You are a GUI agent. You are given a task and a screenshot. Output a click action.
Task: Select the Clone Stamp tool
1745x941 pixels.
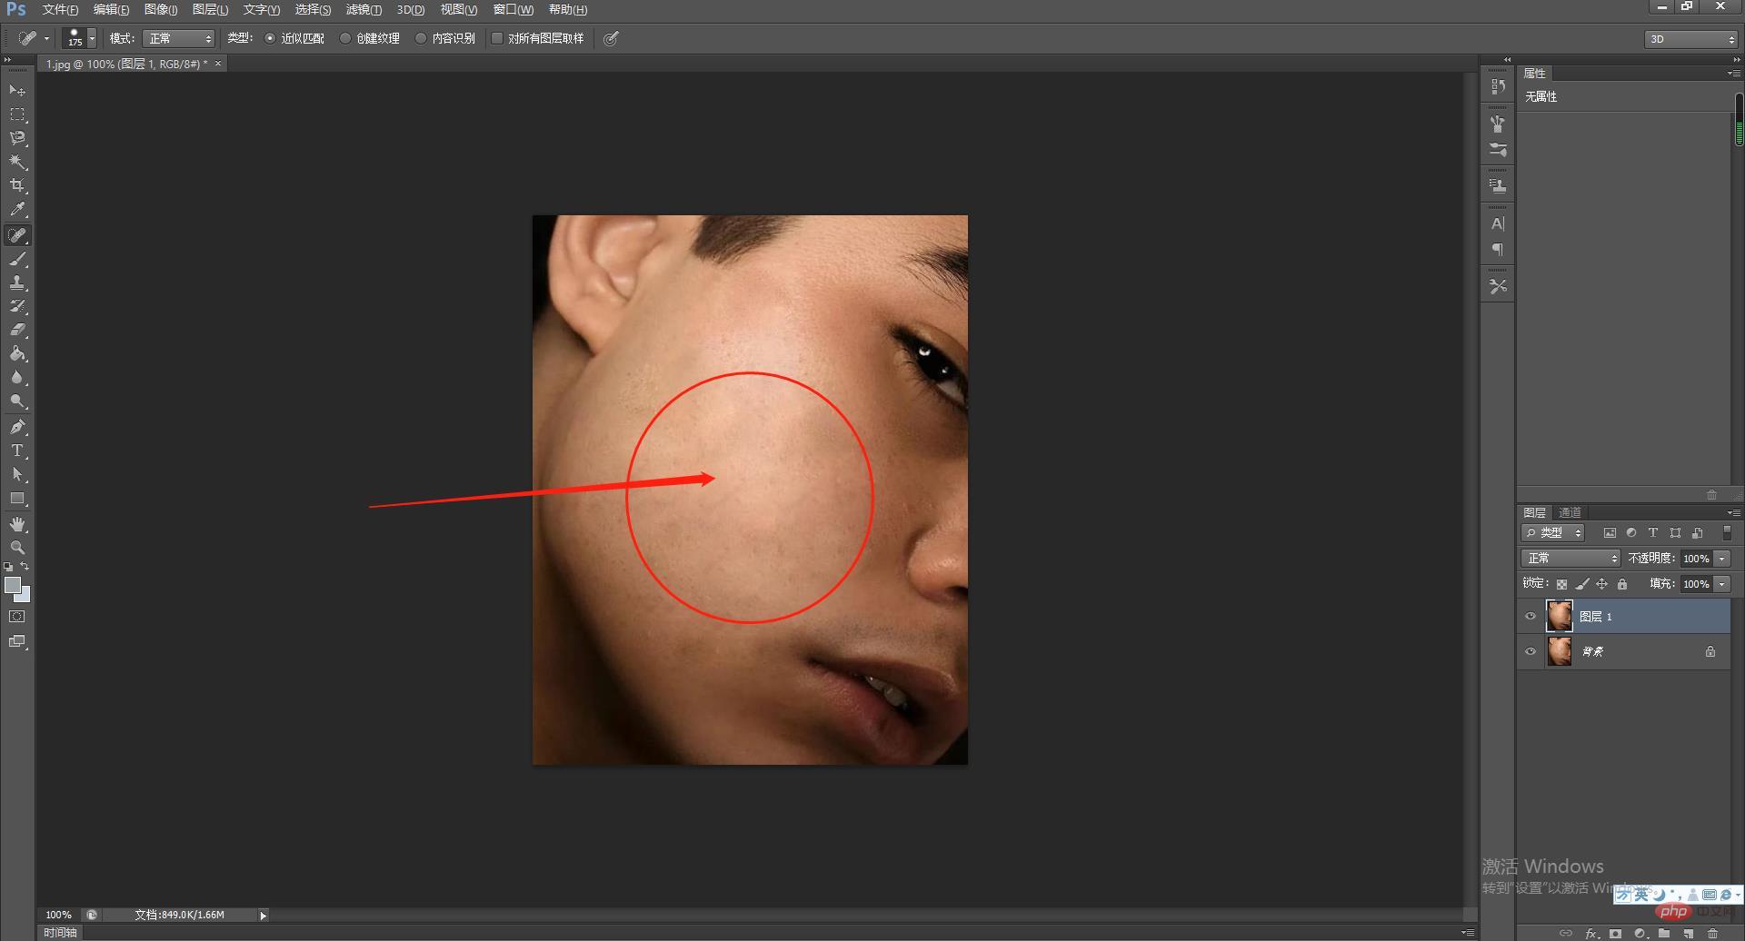pyautogui.click(x=17, y=282)
